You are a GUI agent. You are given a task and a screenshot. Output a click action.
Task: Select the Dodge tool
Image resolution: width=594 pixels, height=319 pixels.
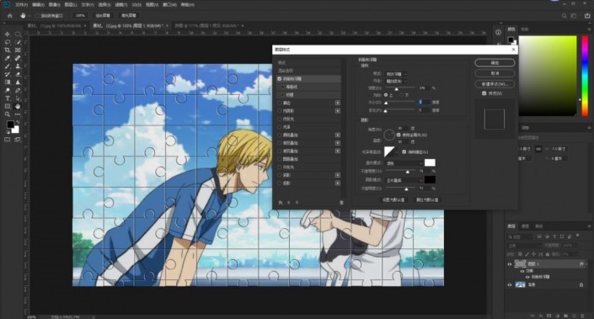click(8, 90)
